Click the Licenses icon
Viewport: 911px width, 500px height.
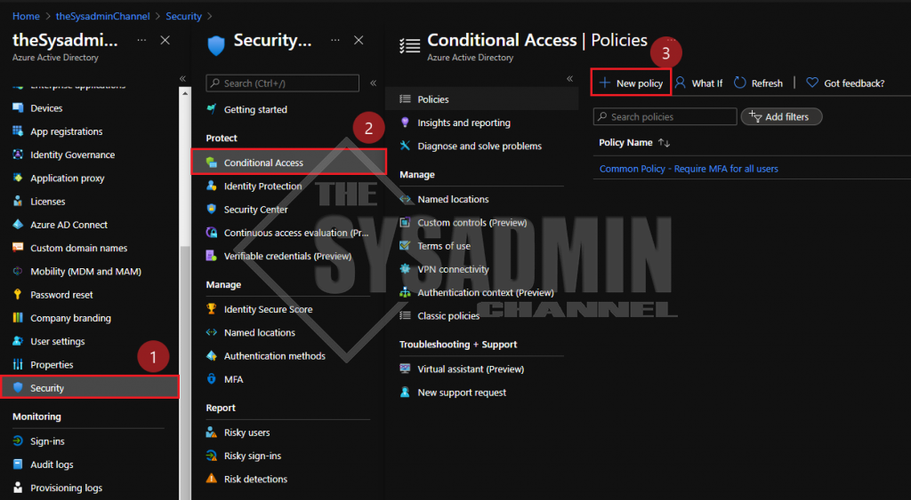[18, 202]
